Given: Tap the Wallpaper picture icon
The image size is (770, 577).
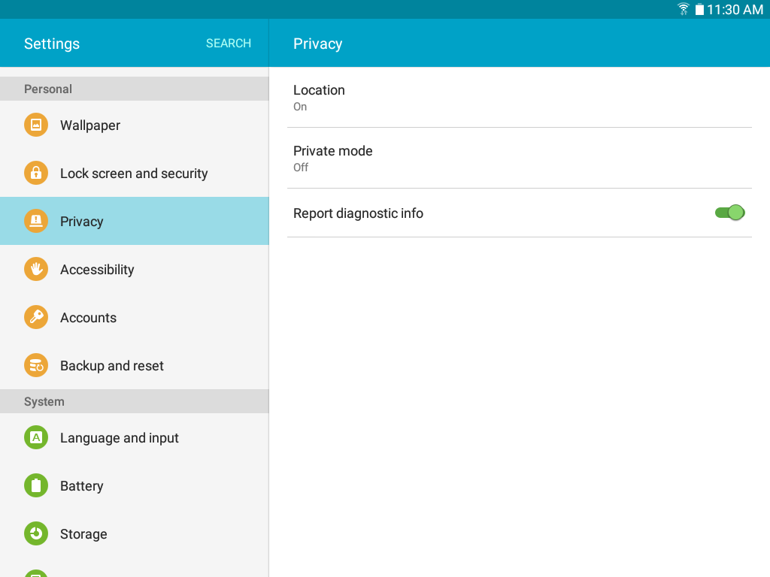Looking at the screenshot, I should click(36, 125).
